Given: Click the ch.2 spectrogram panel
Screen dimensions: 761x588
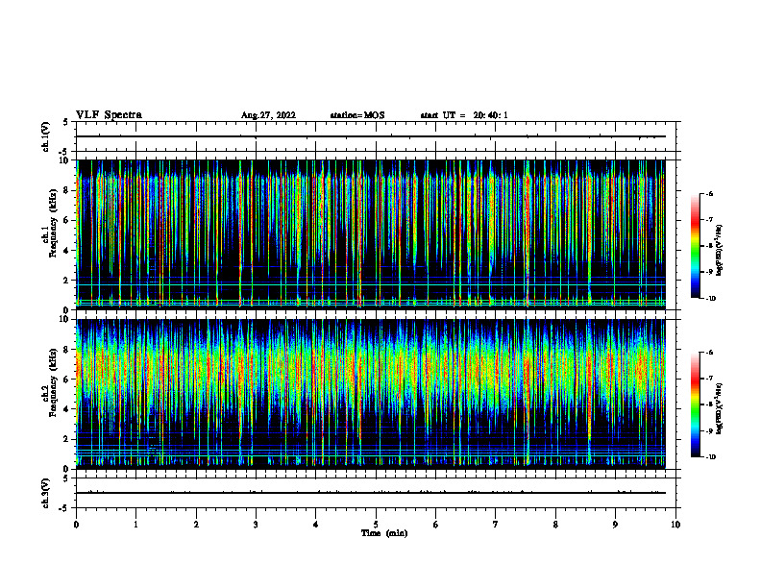Looking at the screenshot, I should pos(371,394).
